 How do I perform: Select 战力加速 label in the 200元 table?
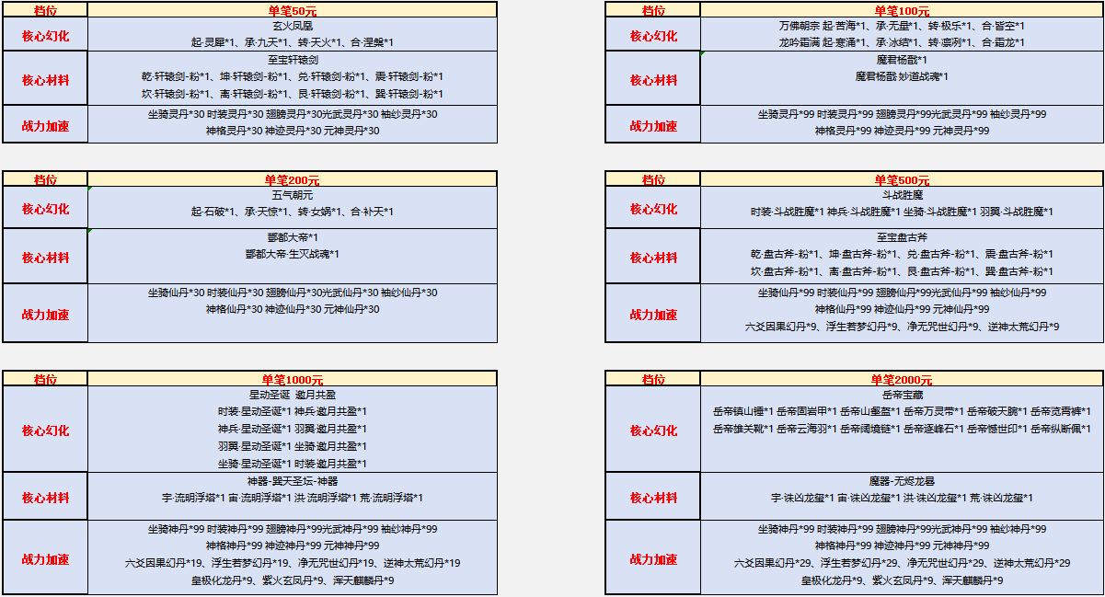coord(45,314)
